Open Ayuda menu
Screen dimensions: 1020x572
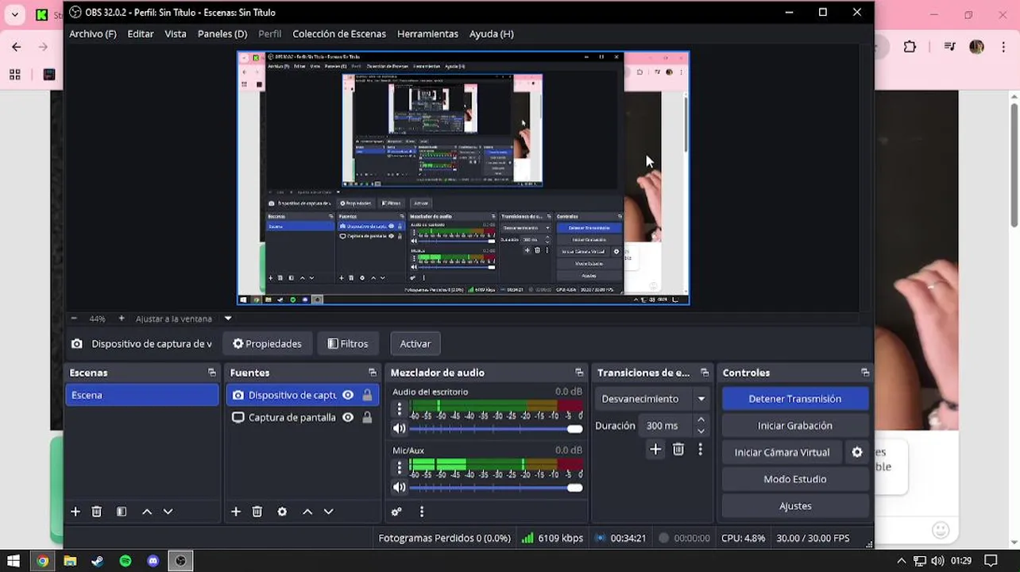pyautogui.click(x=492, y=33)
